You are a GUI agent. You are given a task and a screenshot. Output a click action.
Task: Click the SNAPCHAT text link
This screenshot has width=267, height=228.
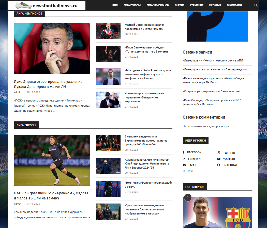coord(230,165)
